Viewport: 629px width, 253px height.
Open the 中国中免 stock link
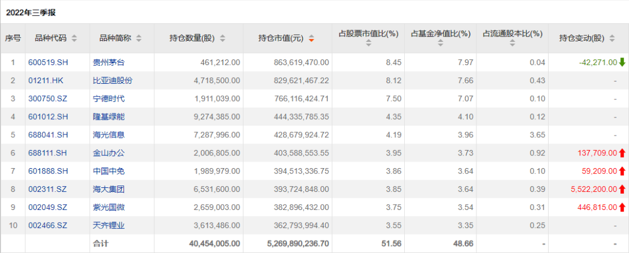coord(109,171)
